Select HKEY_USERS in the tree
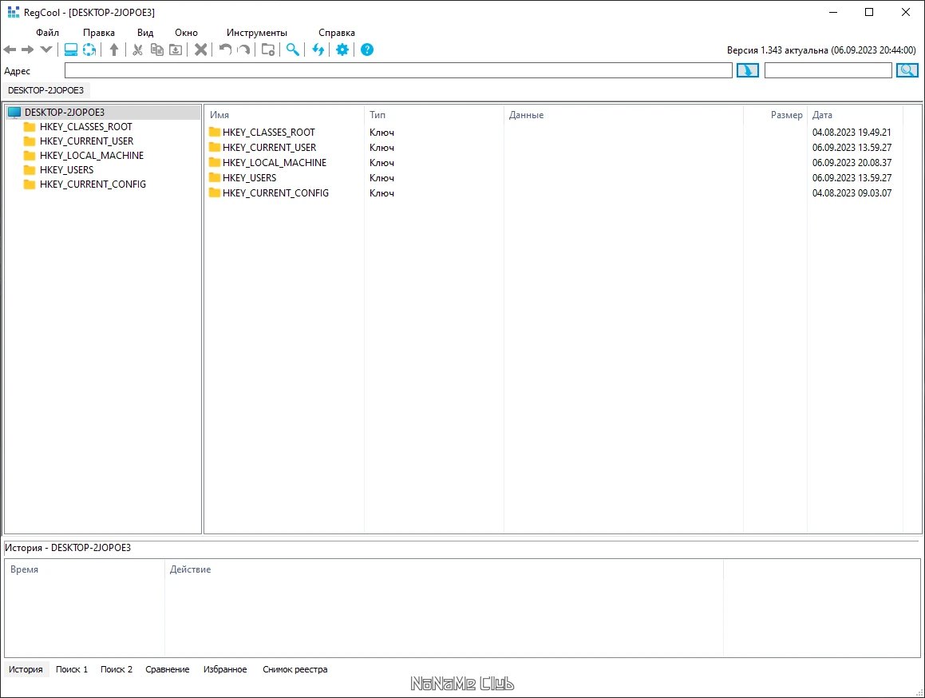The width and height of the screenshot is (925, 698). pos(67,169)
